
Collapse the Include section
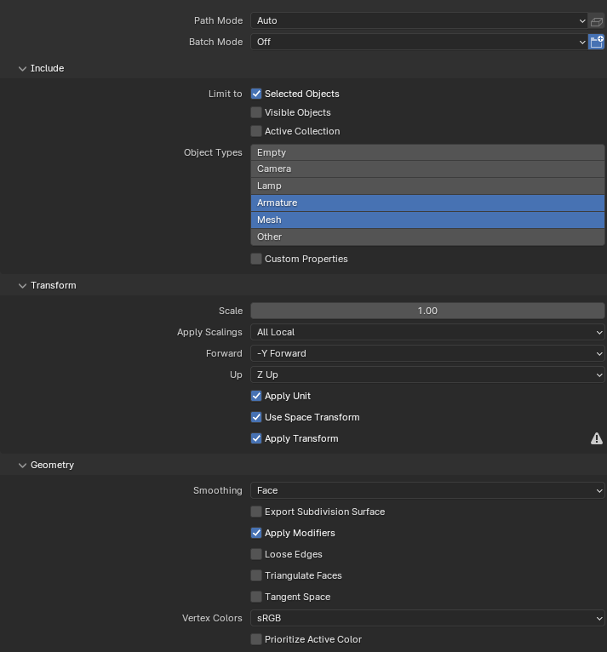coord(22,69)
